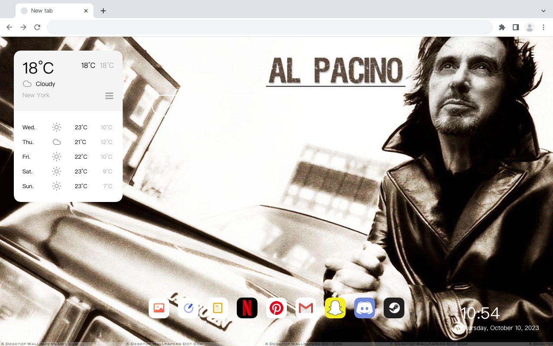553x346 pixels.
Task: Click Saturday's 9°C low temperature
Action: (108, 171)
